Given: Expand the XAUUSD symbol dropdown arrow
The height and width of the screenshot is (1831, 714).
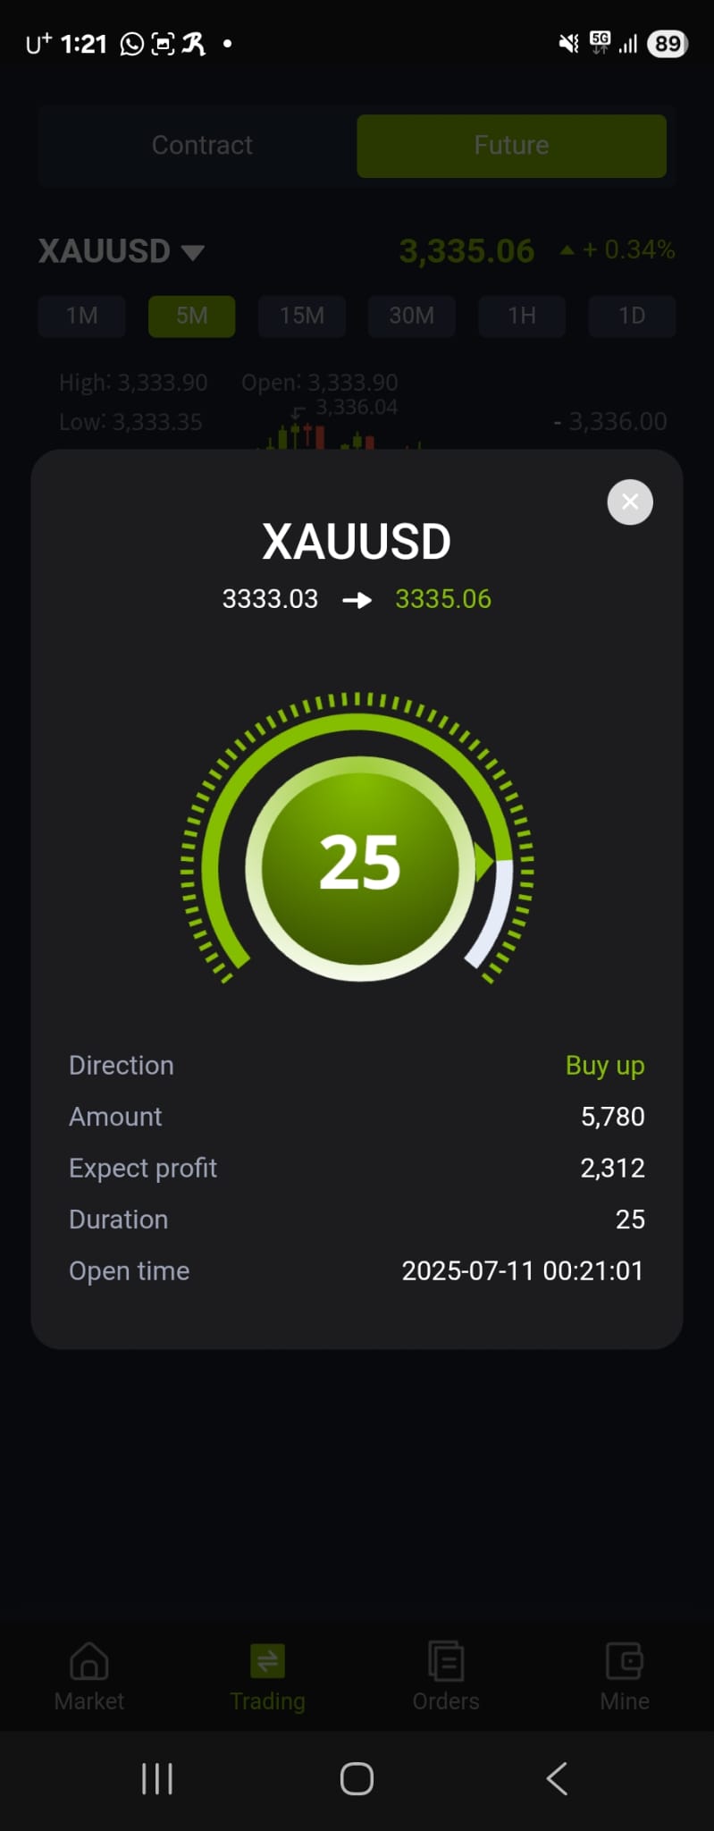Looking at the screenshot, I should pyautogui.click(x=193, y=252).
